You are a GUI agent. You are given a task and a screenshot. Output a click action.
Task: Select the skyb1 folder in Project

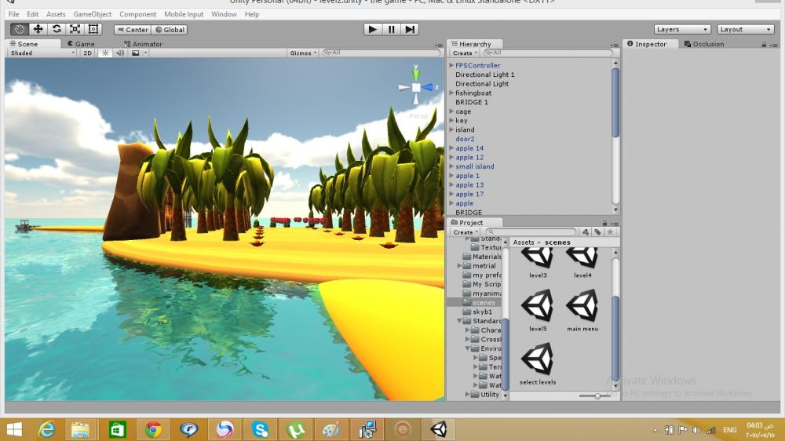click(x=477, y=312)
